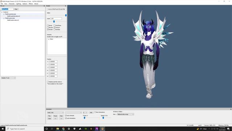
Task: Enable the Bounds checkbox
Action: (x=48, y=28)
